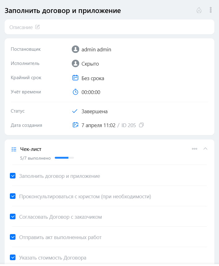Viewport: 219px width, 266px height.
Task: Uncheck 'Проконсультироваться с юристом' checklist item
Action: coord(13,196)
